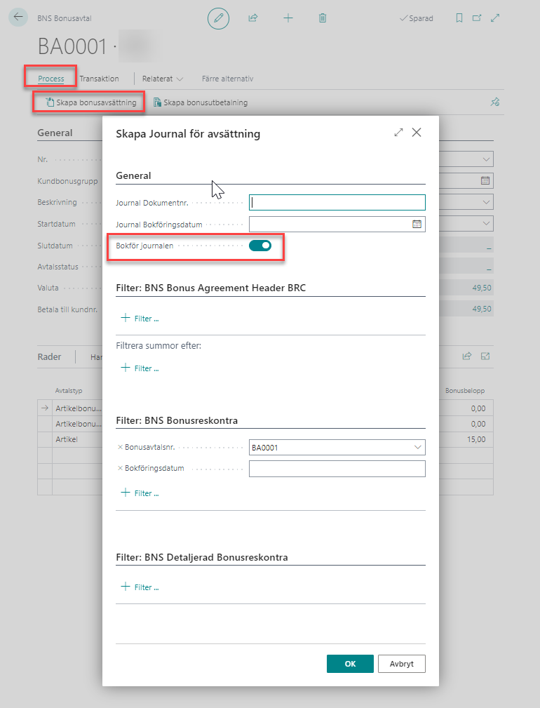Expand the dialog with the maximize arrows
The width and height of the screenshot is (540, 708).
pos(398,133)
